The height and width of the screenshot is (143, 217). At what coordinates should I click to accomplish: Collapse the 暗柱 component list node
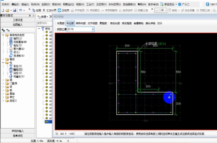tap(39, 29)
